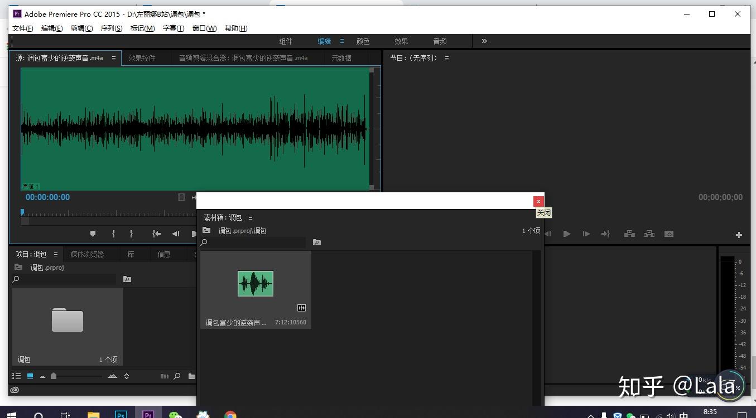Open 编辑 workspace menu
The image size is (756, 418).
point(342,41)
